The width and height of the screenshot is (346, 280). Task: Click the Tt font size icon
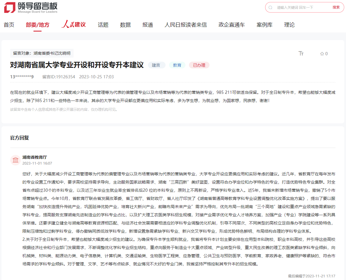pyautogui.click(x=301, y=53)
